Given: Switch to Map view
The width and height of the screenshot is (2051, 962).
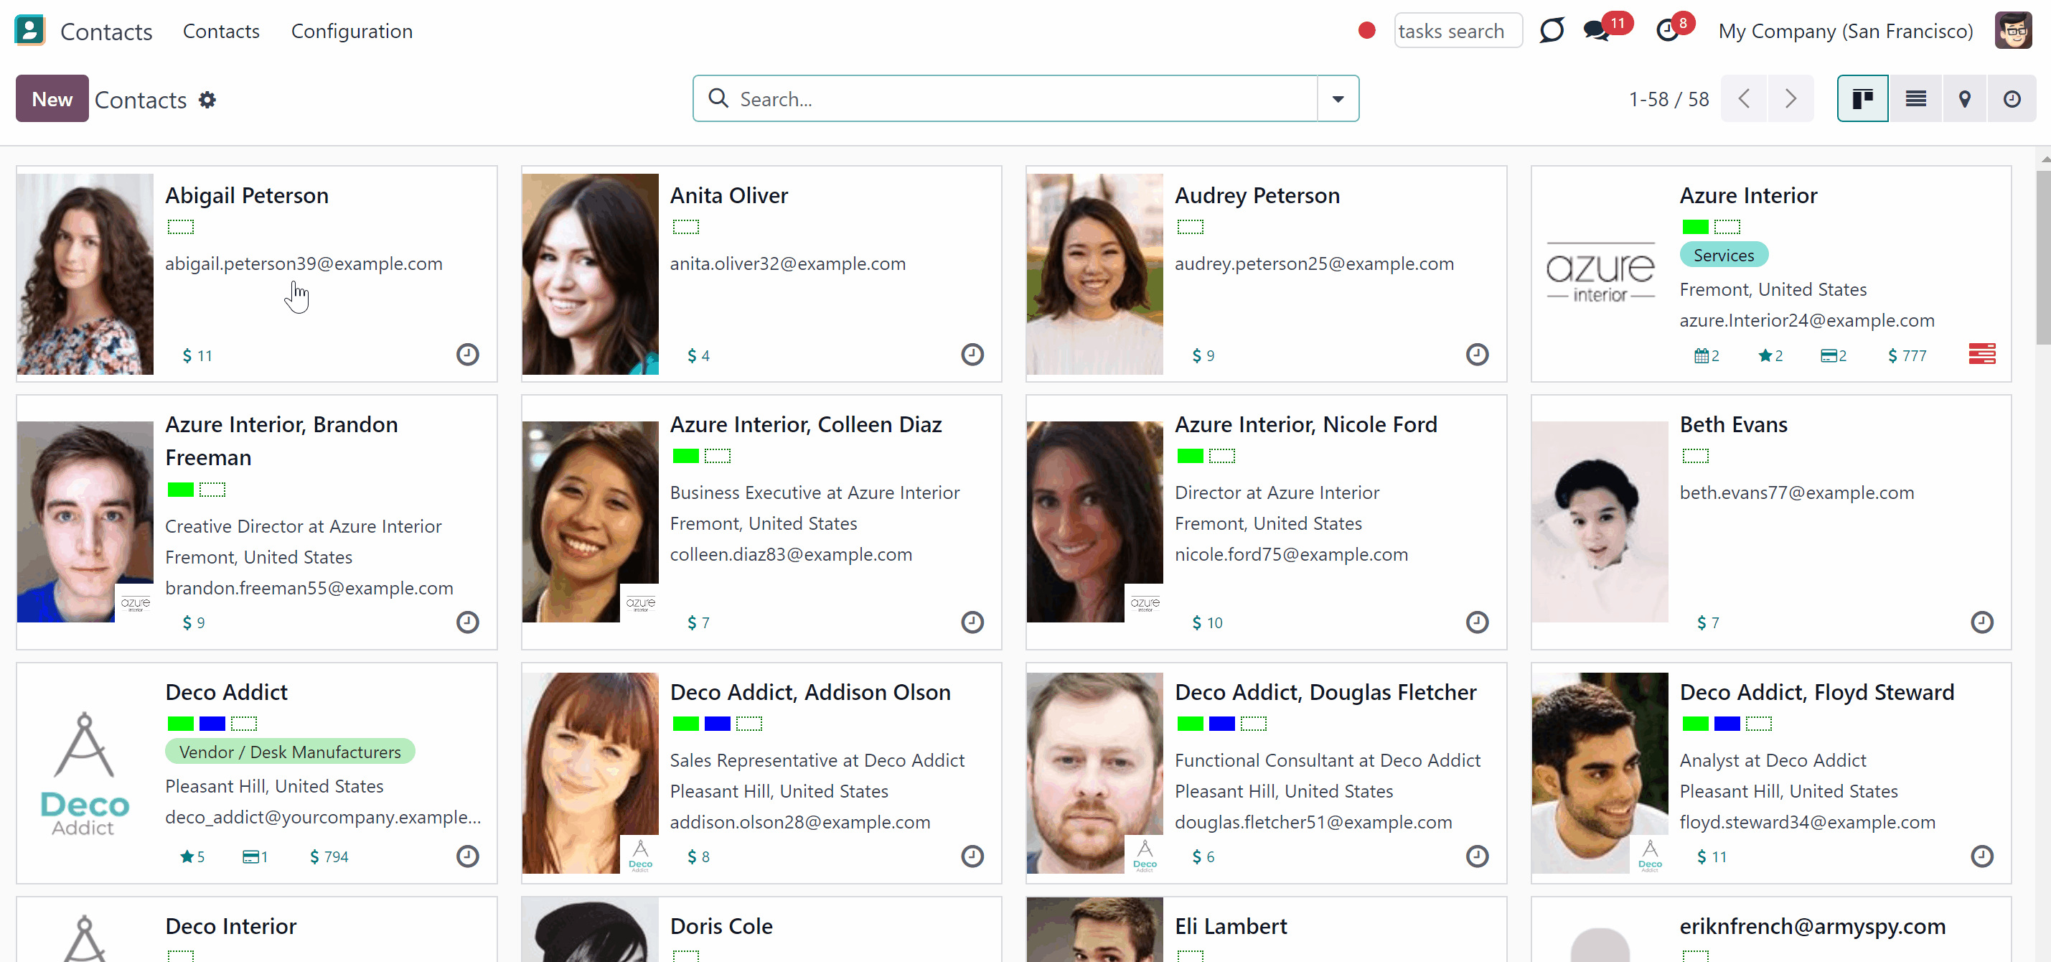Looking at the screenshot, I should pos(1965,99).
